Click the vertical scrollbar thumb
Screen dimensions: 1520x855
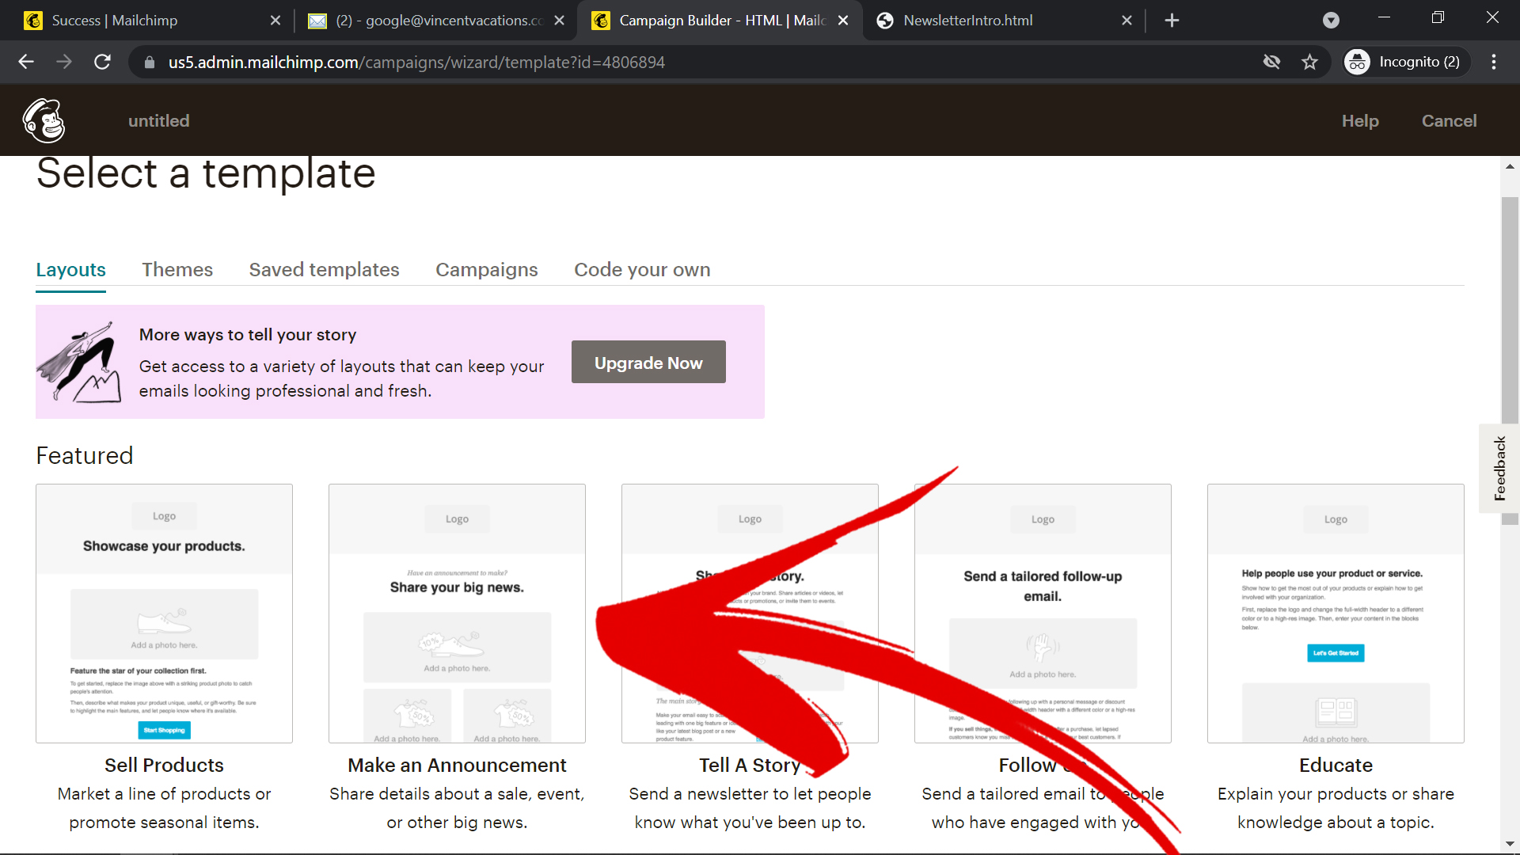click(x=1510, y=360)
